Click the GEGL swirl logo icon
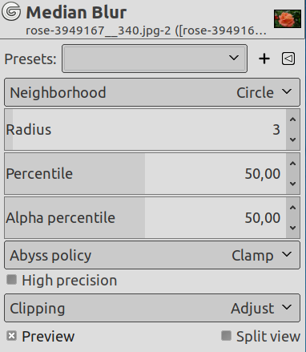The image size is (306, 352). pos(11,11)
